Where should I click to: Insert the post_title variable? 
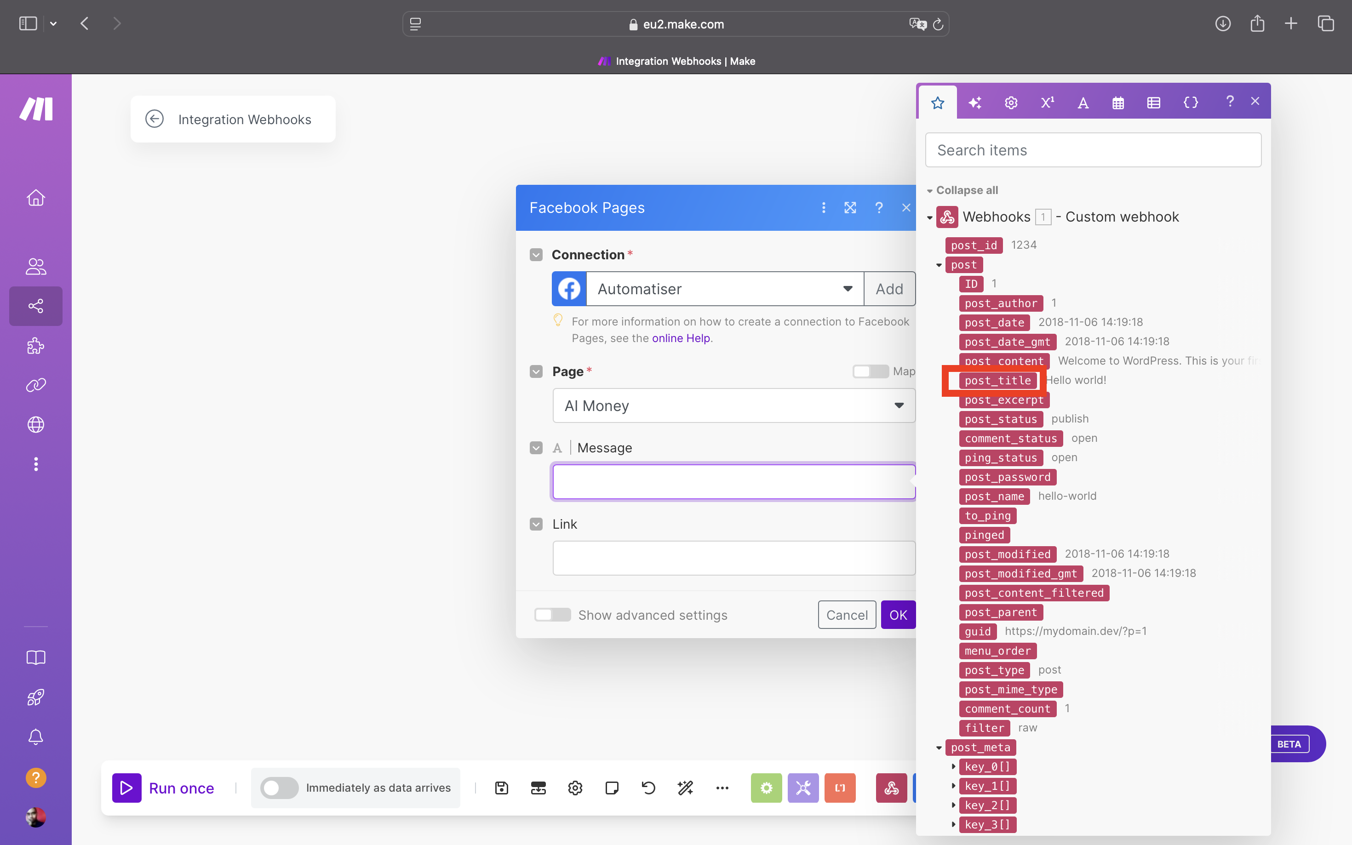[997, 381]
